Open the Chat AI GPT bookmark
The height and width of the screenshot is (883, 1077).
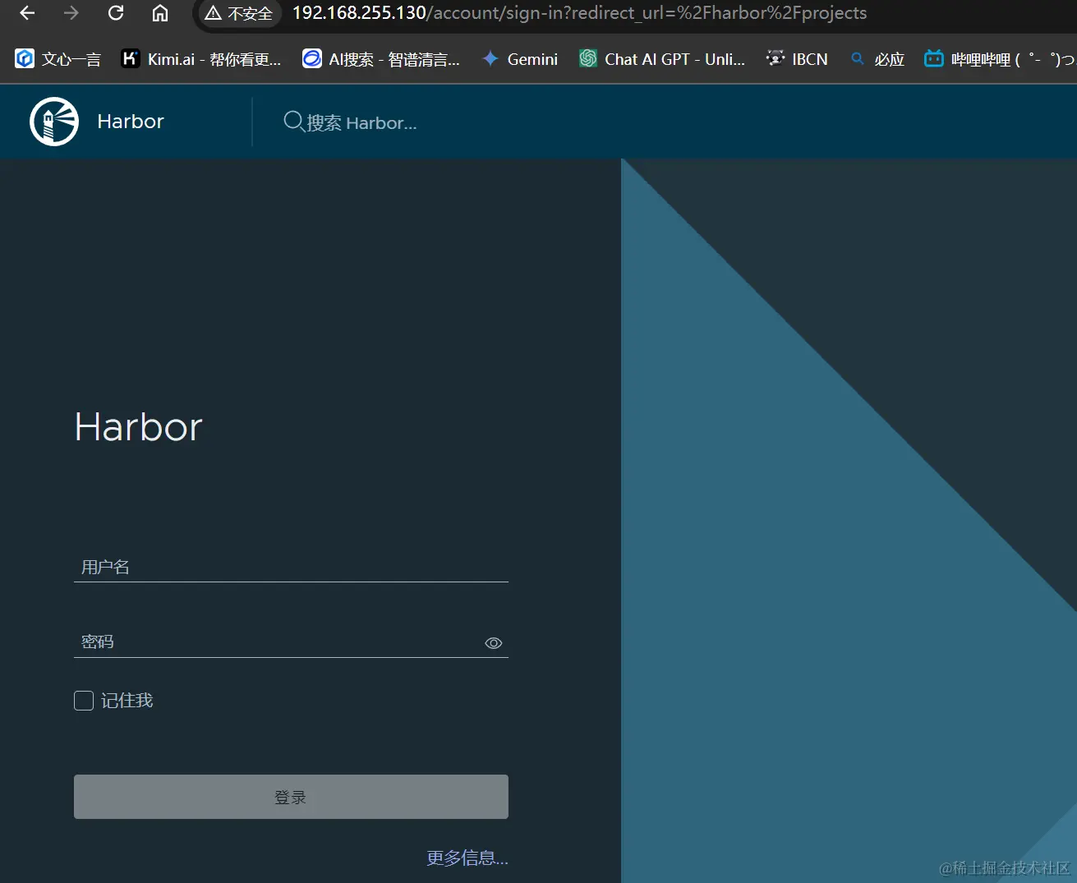click(x=662, y=59)
